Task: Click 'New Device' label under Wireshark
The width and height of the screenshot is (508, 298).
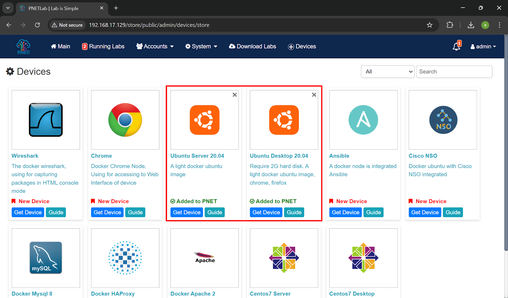Action: coord(30,201)
